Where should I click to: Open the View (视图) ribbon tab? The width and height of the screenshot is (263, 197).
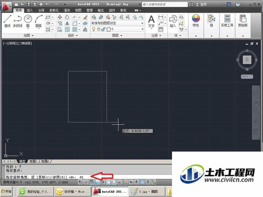pos(78,11)
